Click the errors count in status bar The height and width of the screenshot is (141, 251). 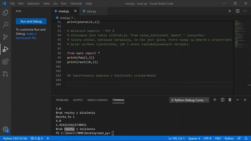pos(37,138)
